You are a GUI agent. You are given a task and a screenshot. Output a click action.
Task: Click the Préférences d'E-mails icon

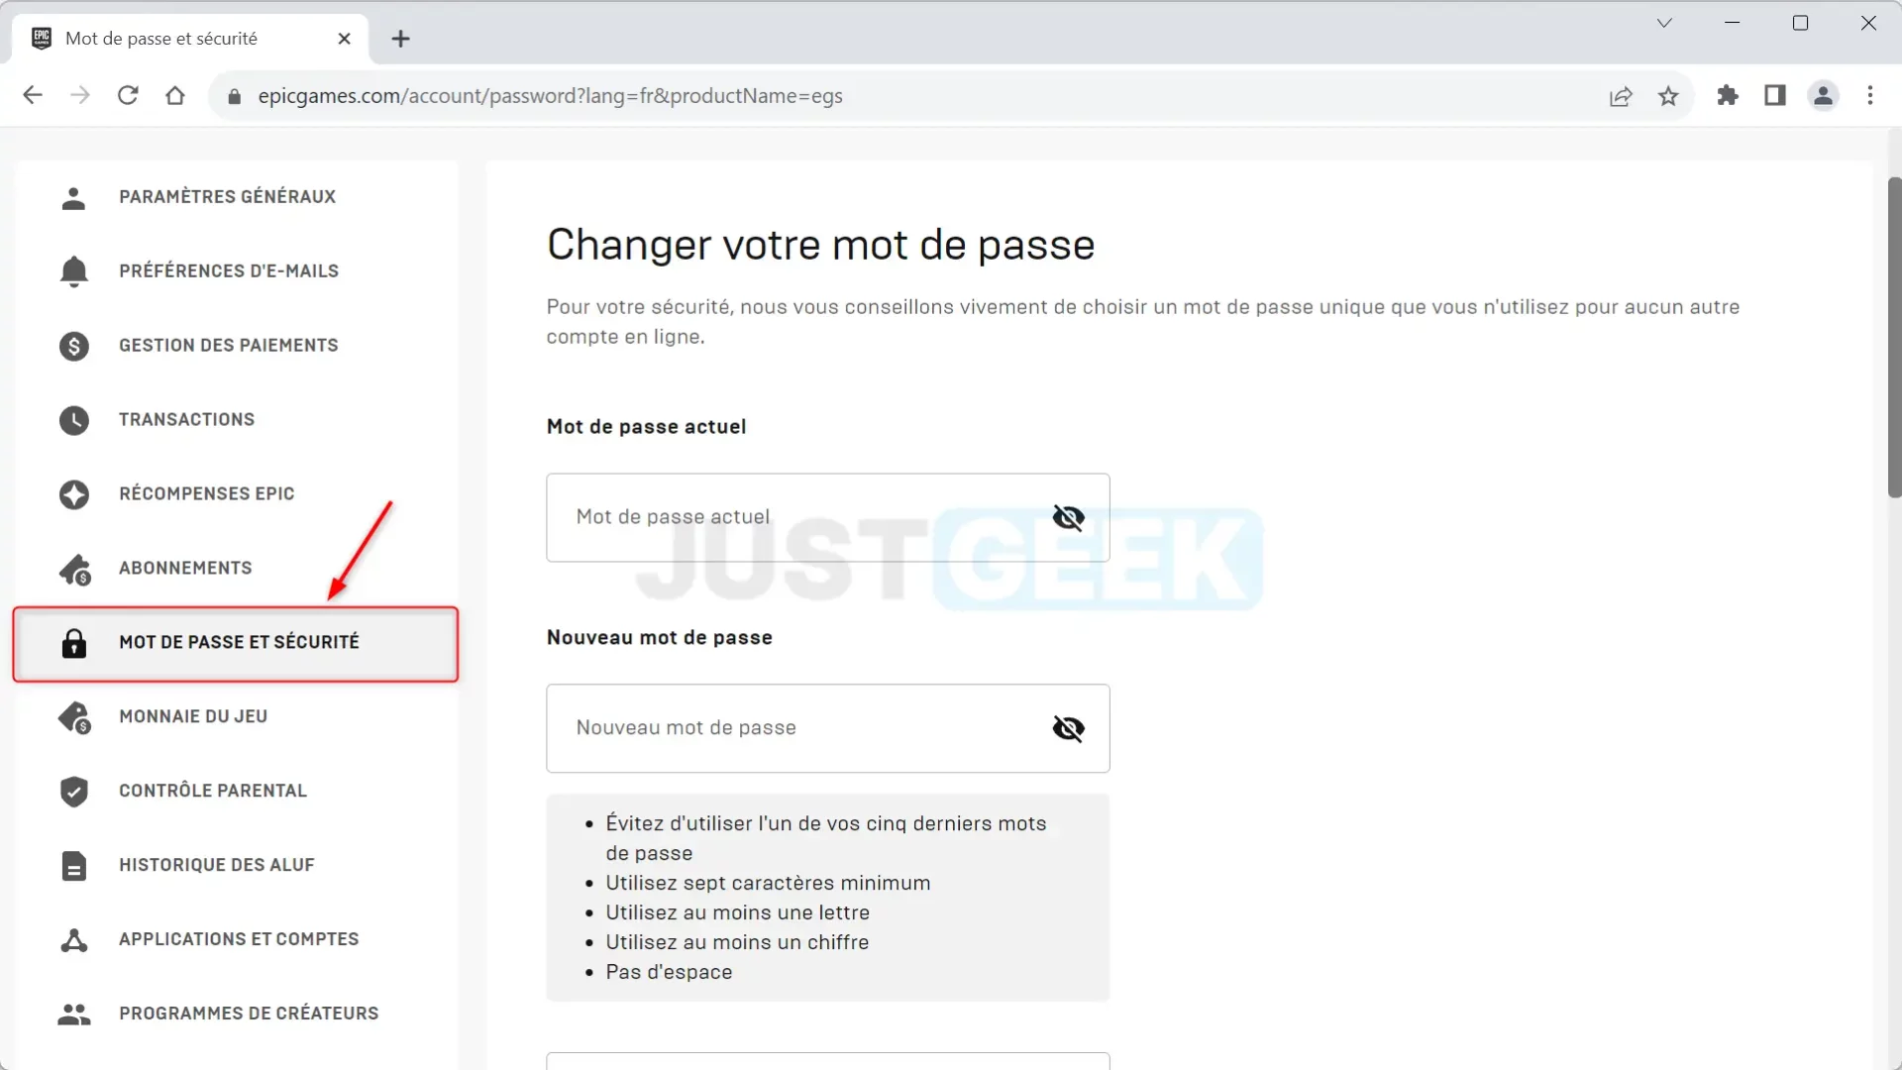click(74, 270)
